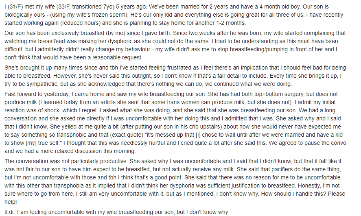Screen dimensions: 361x216
Task: Click the first paragraph starting "I (31/F) met"
Action: pos(174,15)
